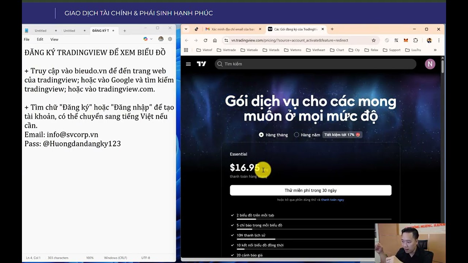The height and width of the screenshot is (263, 468).
Task: Open the MetaMask fox extension
Action: point(406,41)
